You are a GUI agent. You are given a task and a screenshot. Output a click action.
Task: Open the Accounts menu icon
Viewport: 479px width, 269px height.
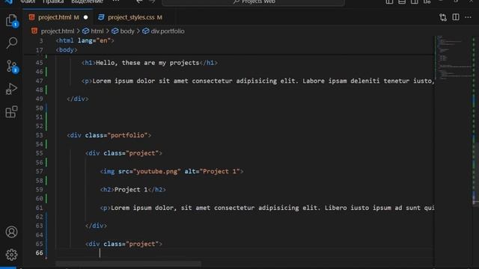pyautogui.click(x=12, y=232)
